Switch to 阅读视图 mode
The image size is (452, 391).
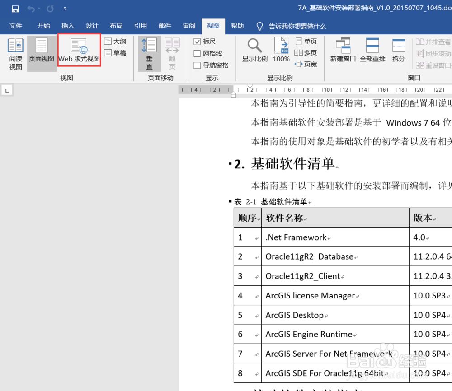(15, 54)
